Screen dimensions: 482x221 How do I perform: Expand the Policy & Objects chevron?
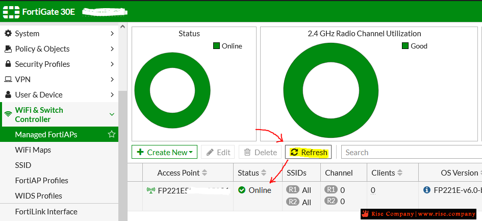click(112, 48)
